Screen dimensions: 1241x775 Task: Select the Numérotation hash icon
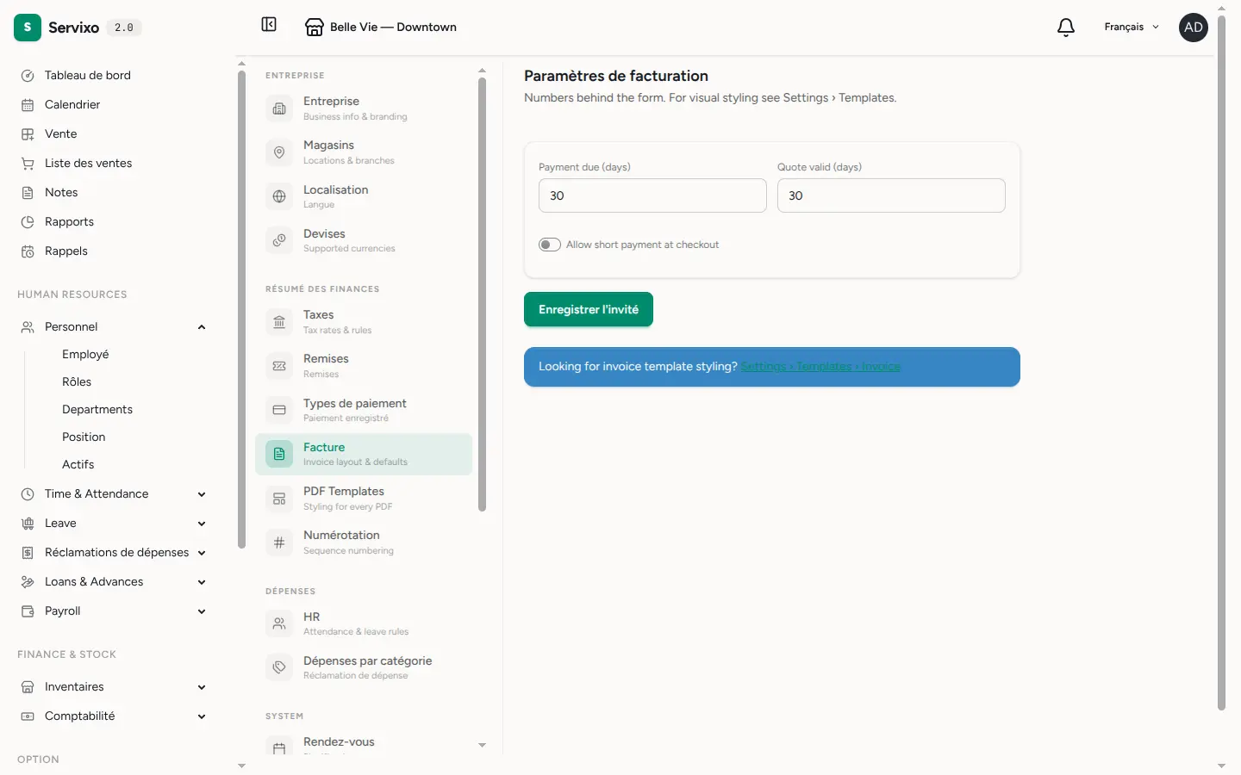279,542
